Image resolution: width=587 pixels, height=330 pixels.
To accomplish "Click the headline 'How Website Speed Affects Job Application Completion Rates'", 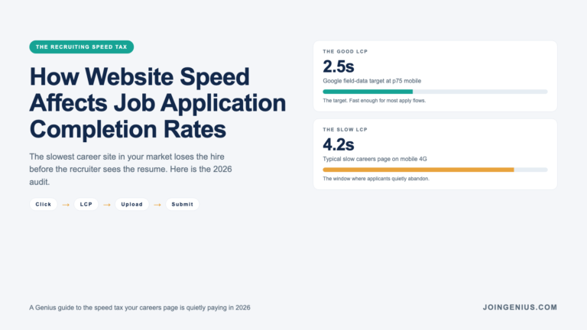I will pyautogui.click(x=157, y=103).
